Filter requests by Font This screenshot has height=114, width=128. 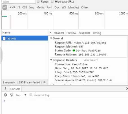[49, 7]
